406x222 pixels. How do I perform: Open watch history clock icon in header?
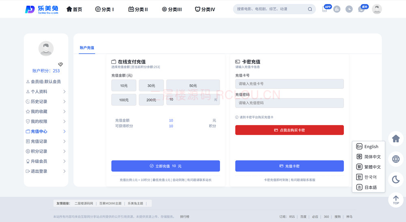pyautogui.click(x=349, y=9)
